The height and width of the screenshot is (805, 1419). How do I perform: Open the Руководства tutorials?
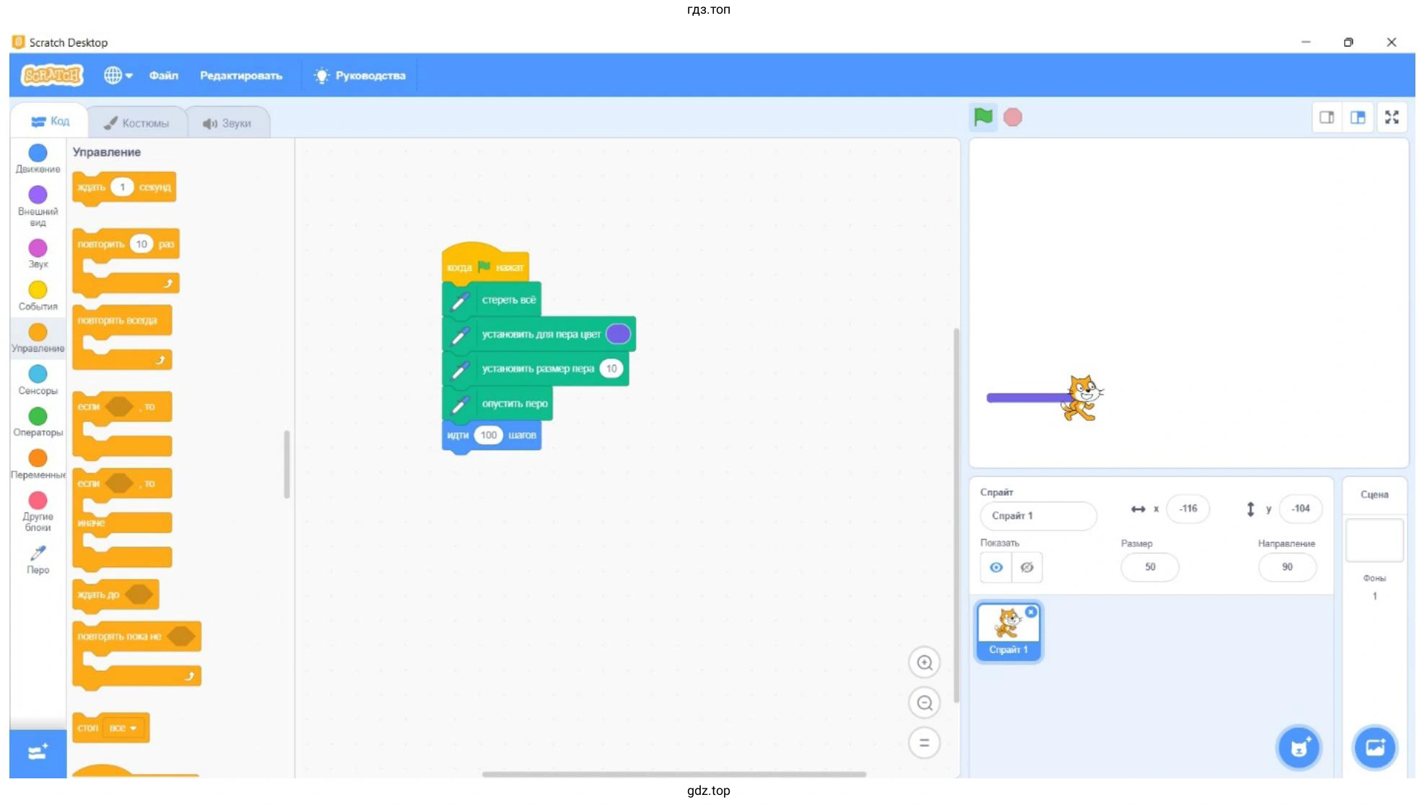pyautogui.click(x=360, y=75)
